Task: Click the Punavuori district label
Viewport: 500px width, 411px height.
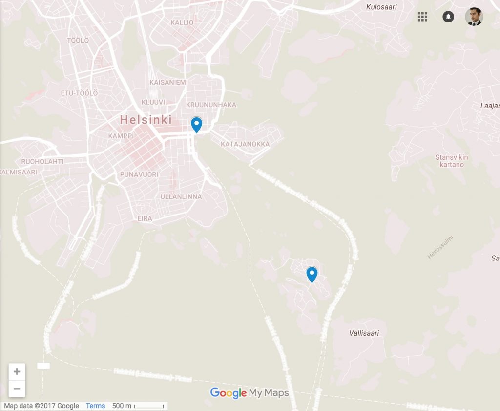Action: point(139,174)
